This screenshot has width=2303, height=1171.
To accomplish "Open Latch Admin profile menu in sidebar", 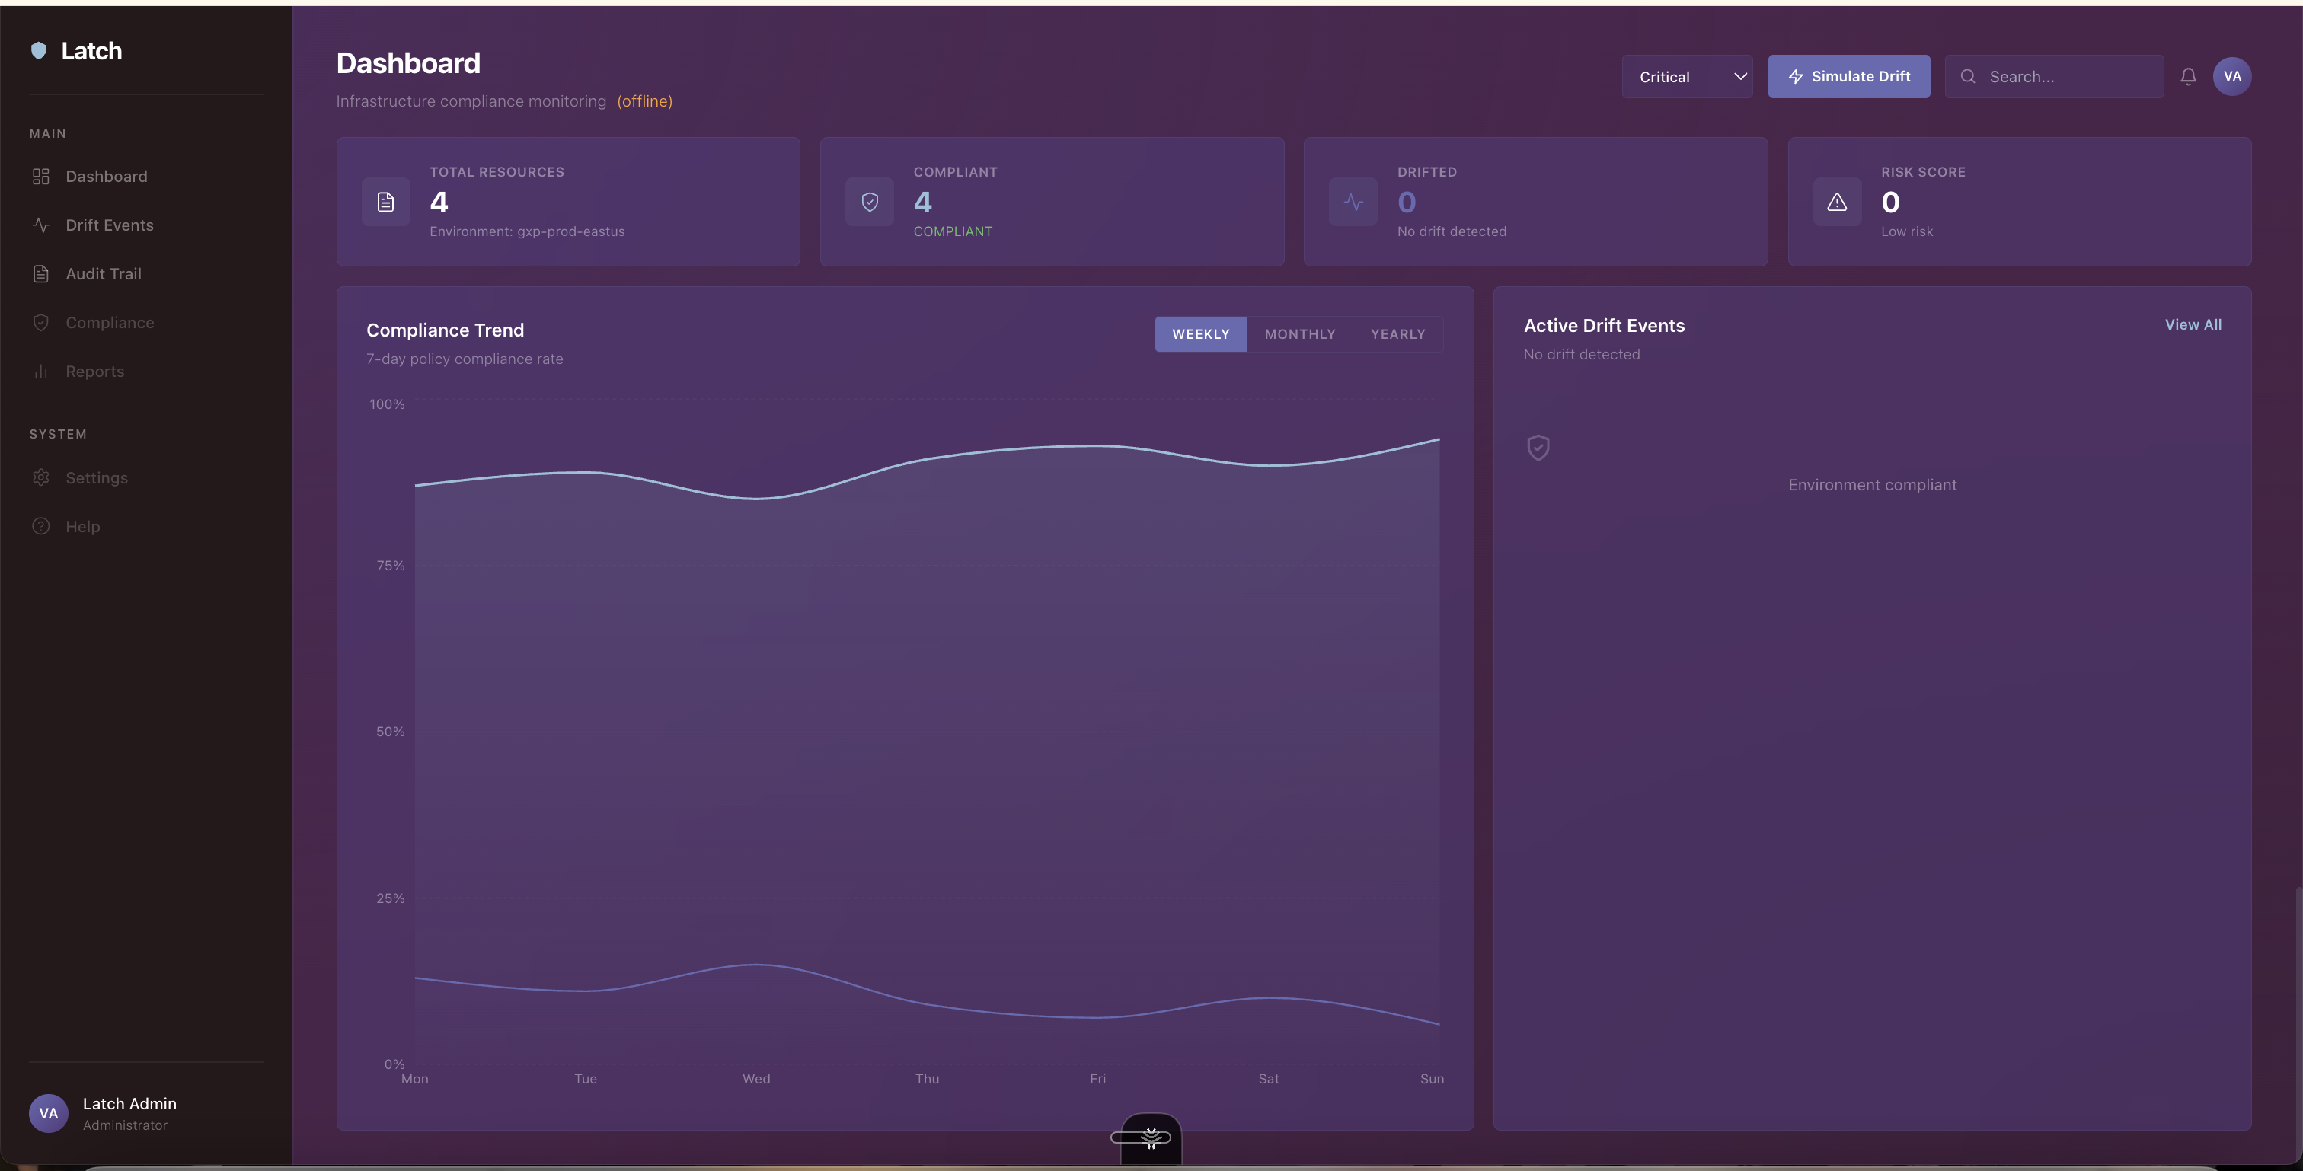I will 129,1113.
